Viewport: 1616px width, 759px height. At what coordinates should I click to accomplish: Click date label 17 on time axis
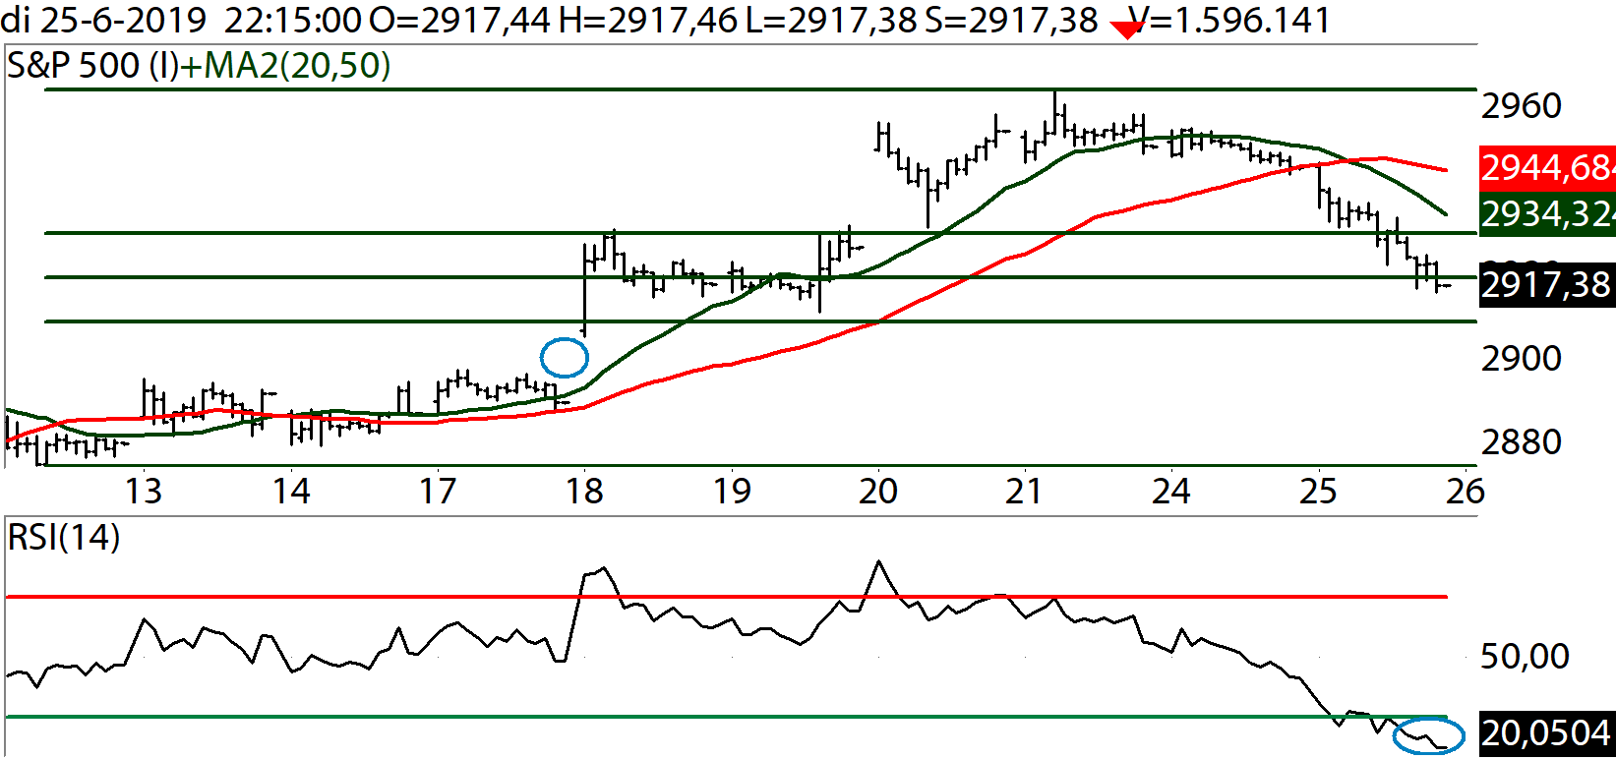pos(438,491)
